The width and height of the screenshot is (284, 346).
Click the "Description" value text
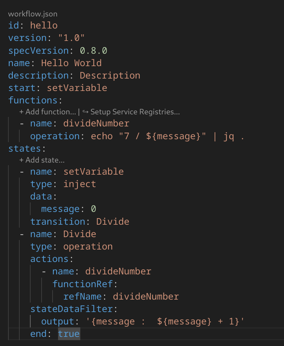(110, 75)
